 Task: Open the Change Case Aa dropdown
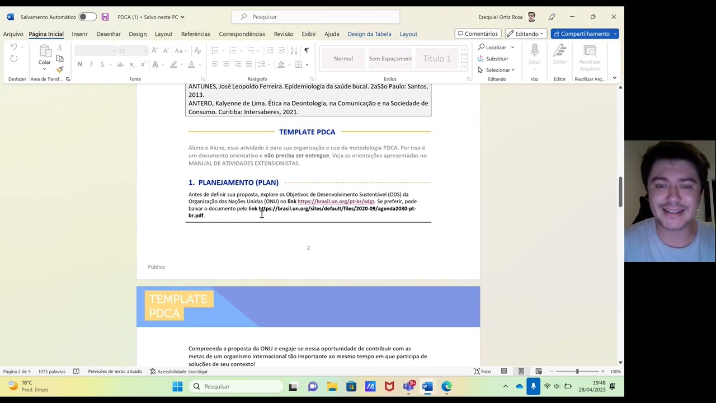[180, 50]
